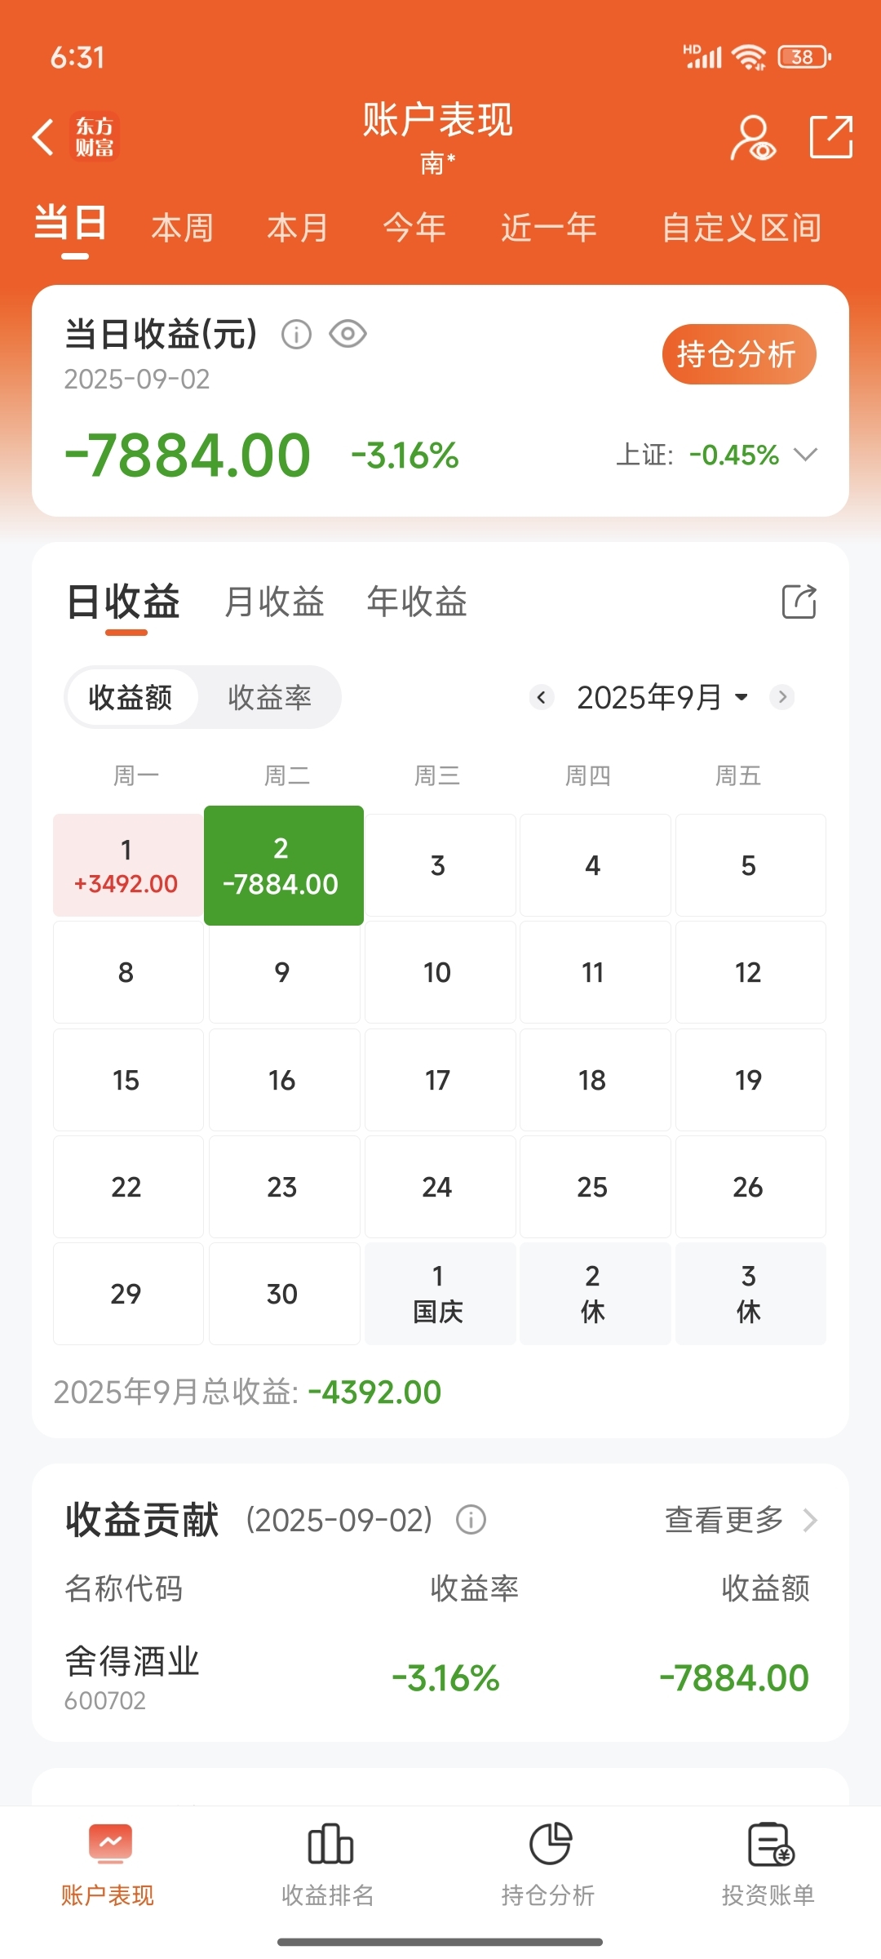Select September 1 calendar cell
The width and height of the screenshot is (881, 1959).
click(127, 865)
